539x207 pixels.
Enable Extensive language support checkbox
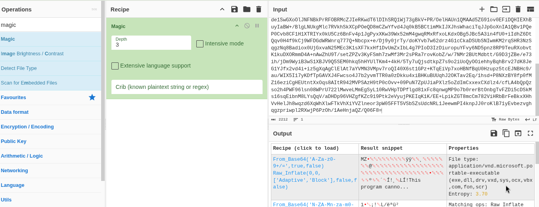point(115,66)
